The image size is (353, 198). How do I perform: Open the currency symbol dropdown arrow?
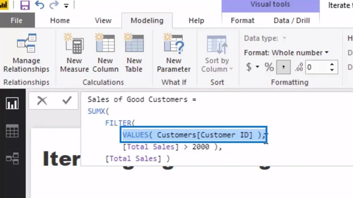pyautogui.click(x=257, y=67)
